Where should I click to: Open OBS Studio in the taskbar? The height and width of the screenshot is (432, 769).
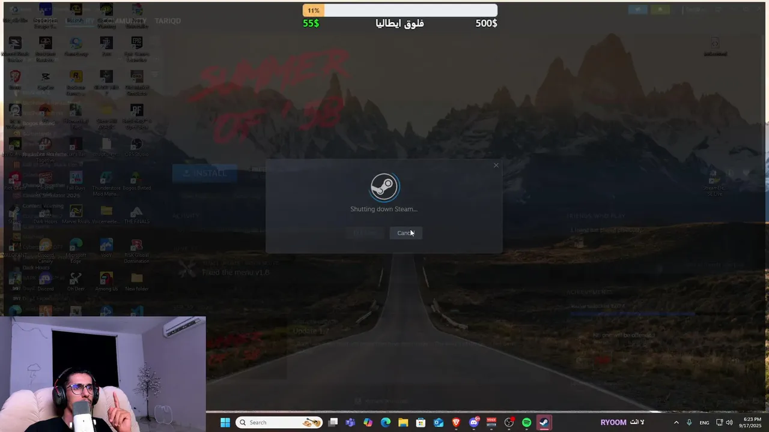click(509, 422)
